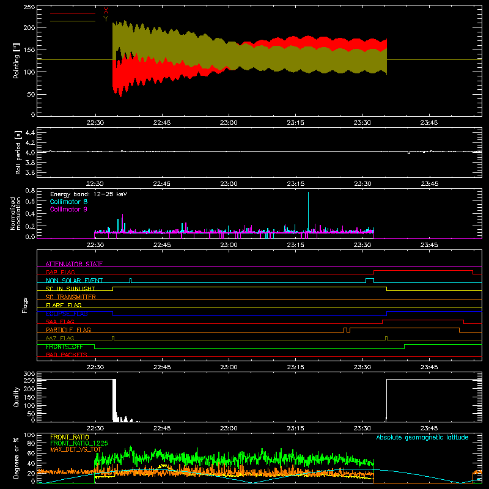
Task: Select the MAX_DET_VS_TOT legend entry
Action: [76, 449]
